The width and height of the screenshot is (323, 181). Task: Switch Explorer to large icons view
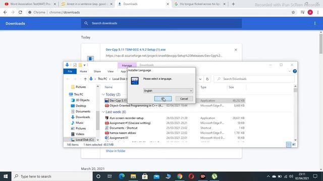pos(294,144)
